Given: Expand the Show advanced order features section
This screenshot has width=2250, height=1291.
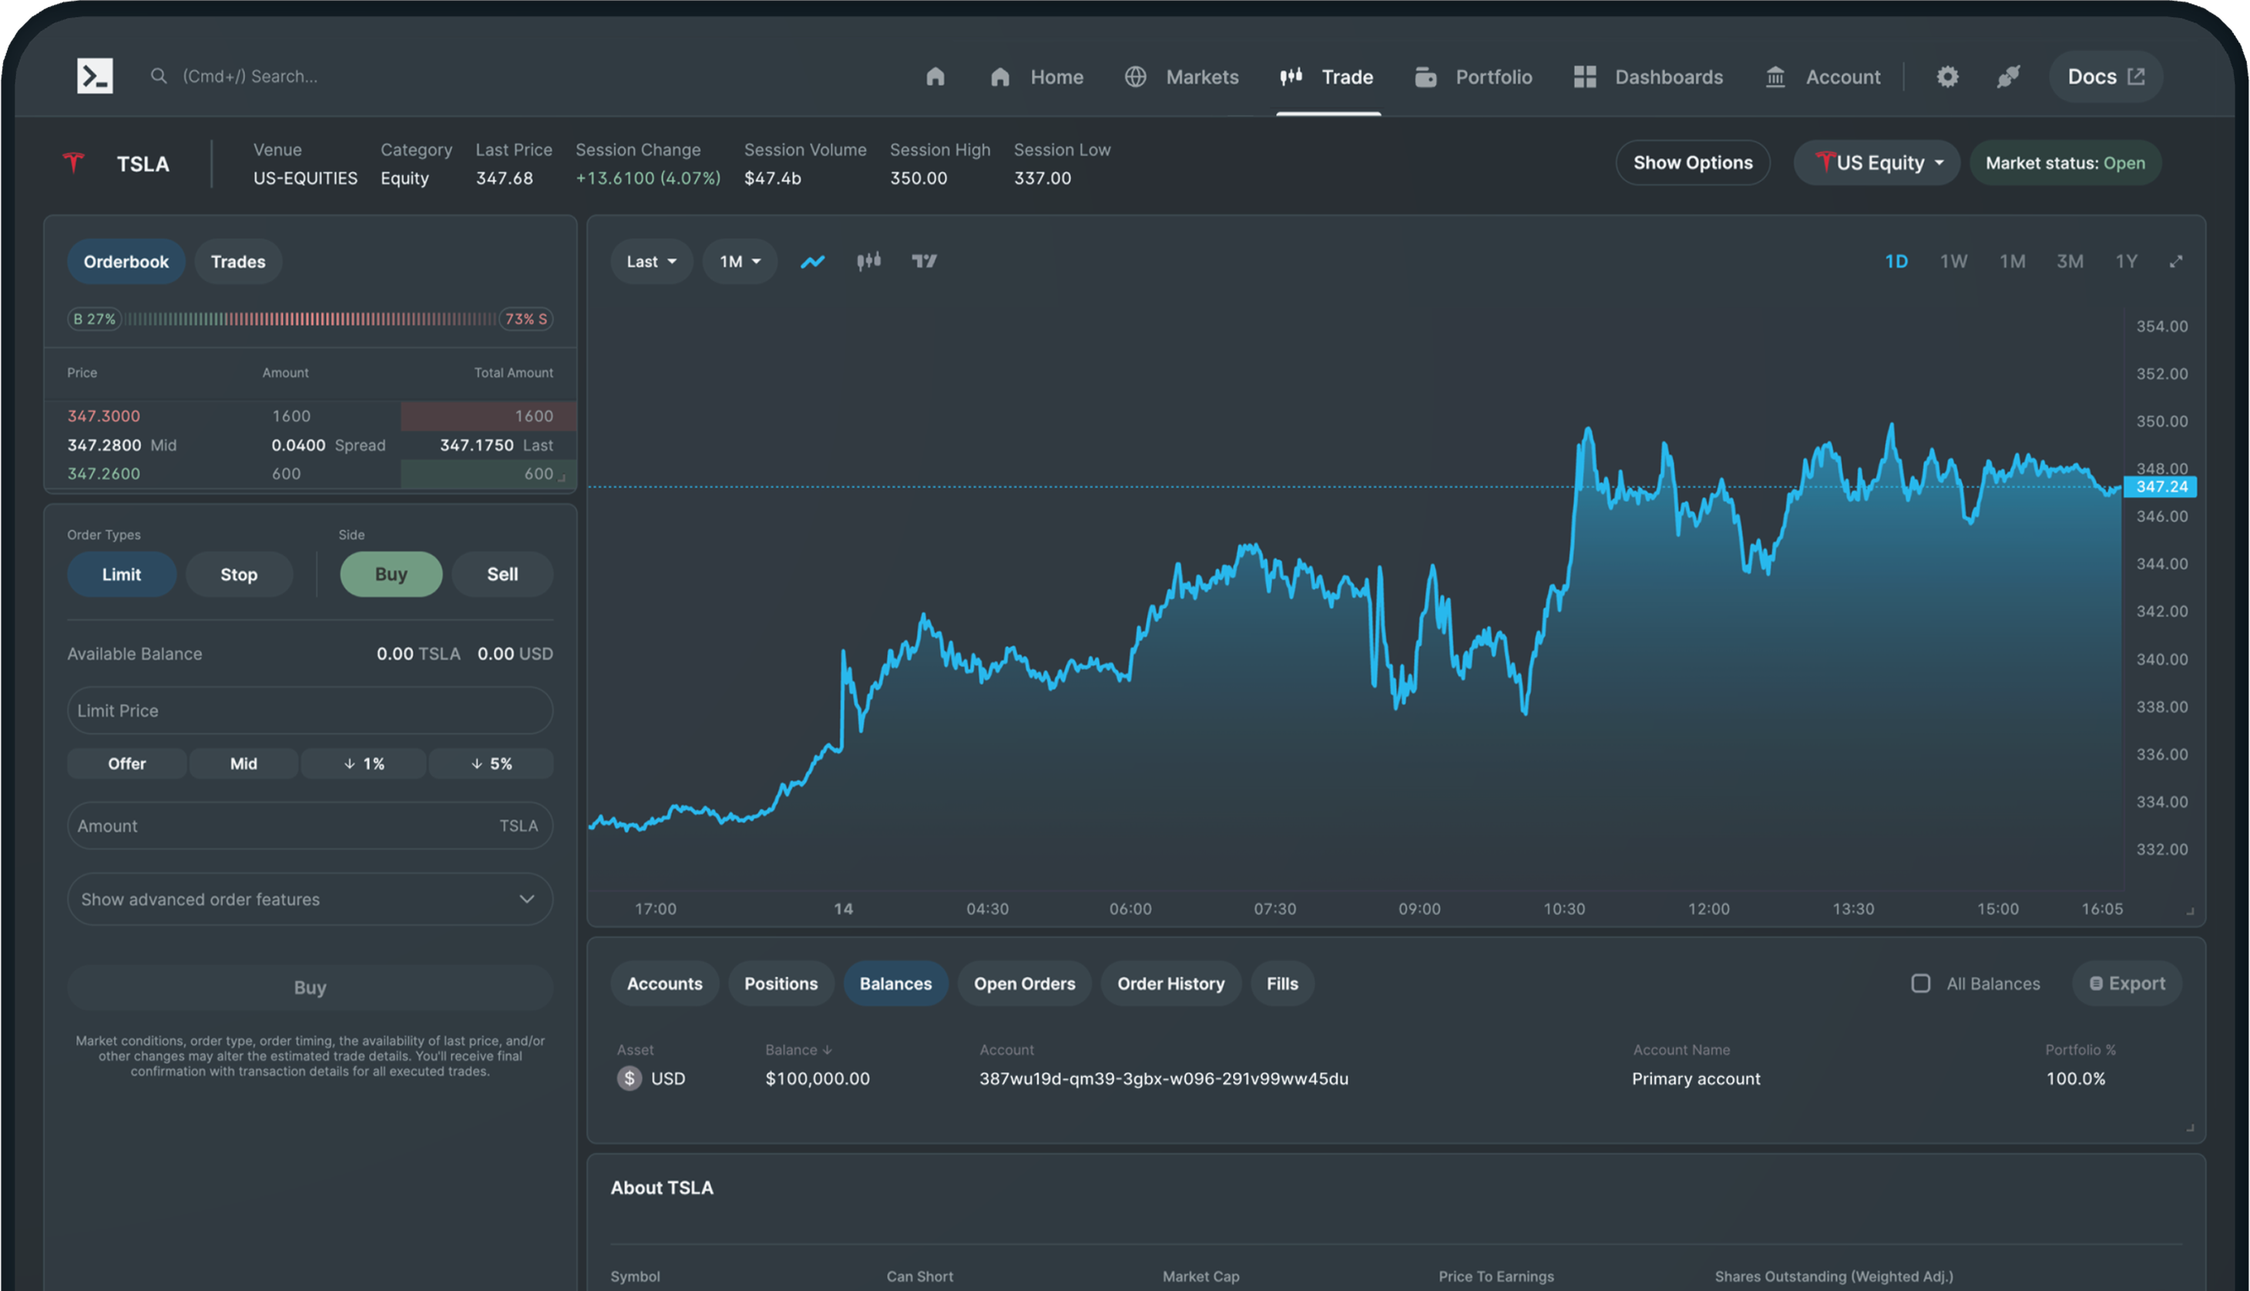Looking at the screenshot, I should pyautogui.click(x=309, y=899).
